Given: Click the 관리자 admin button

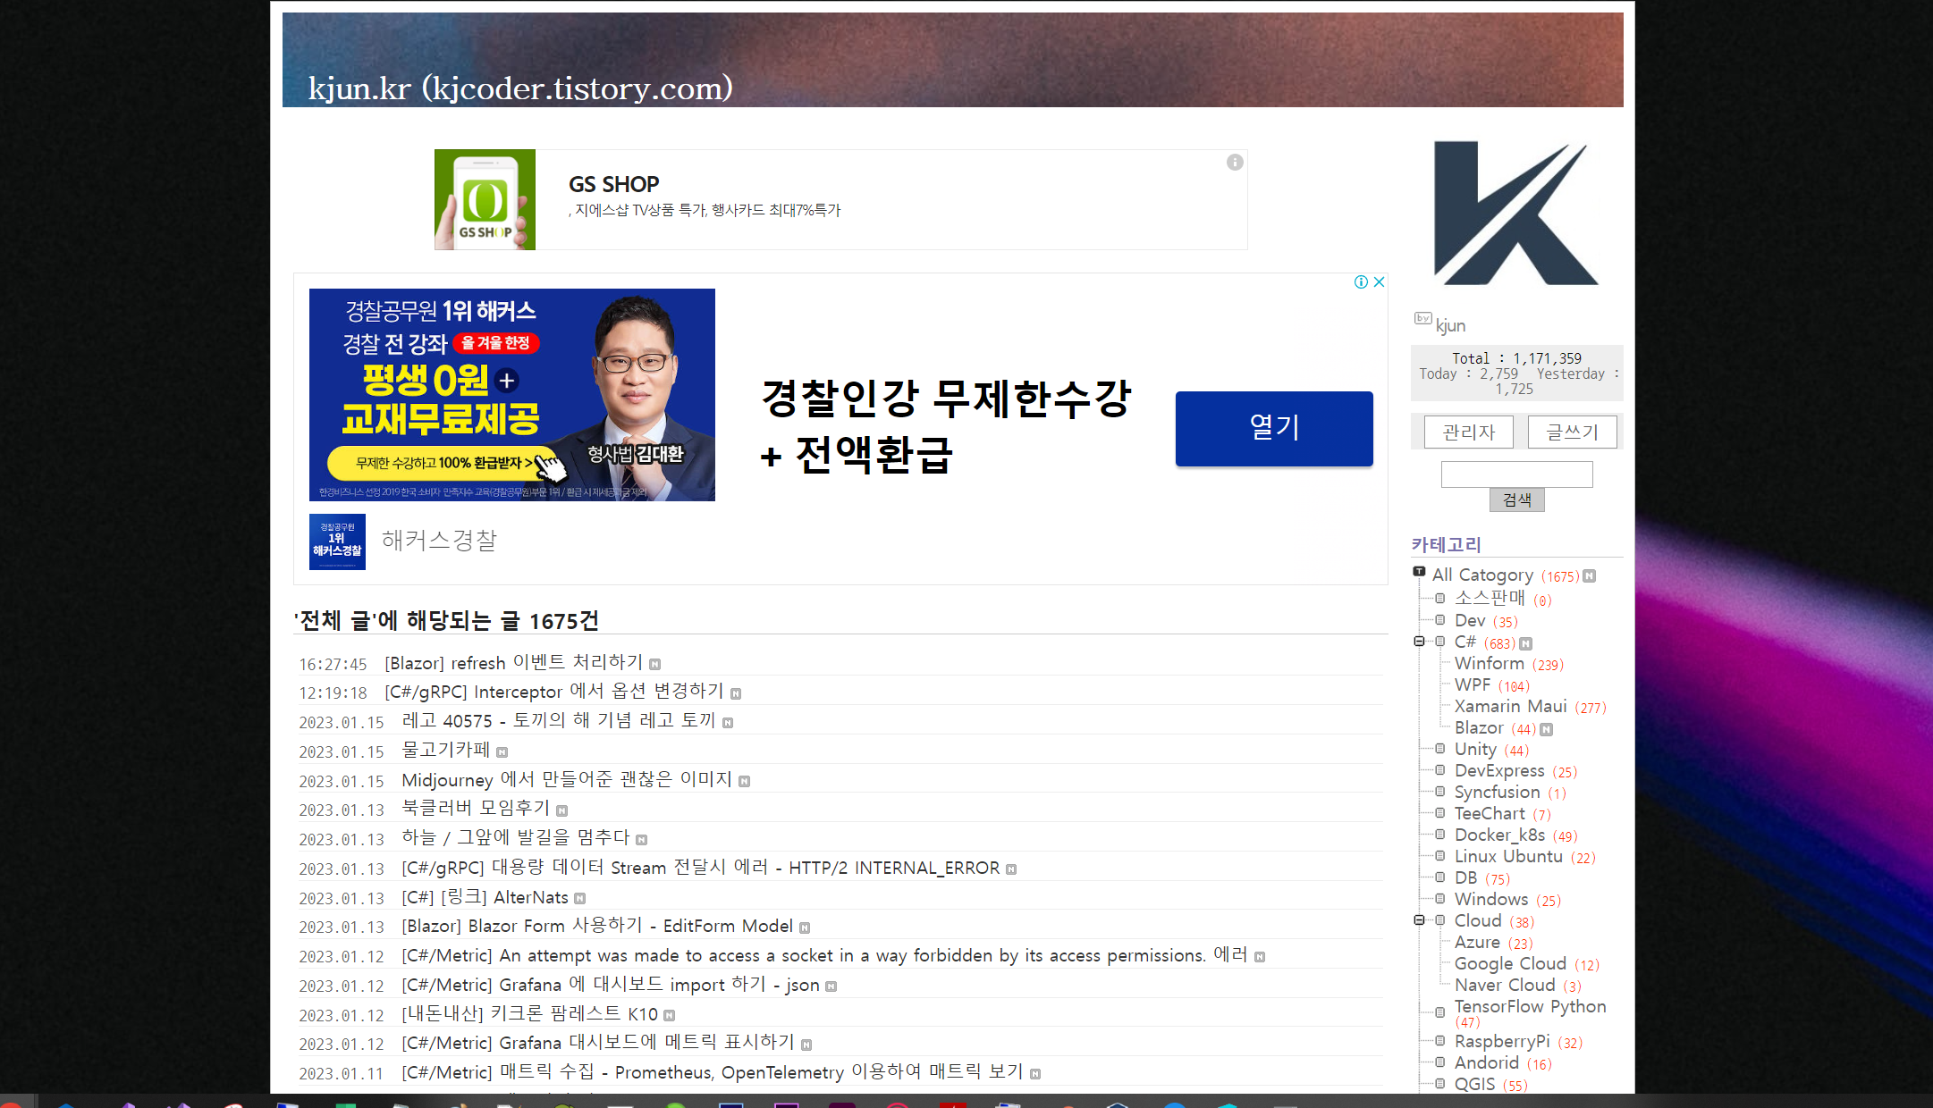Looking at the screenshot, I should [1468, 432].
